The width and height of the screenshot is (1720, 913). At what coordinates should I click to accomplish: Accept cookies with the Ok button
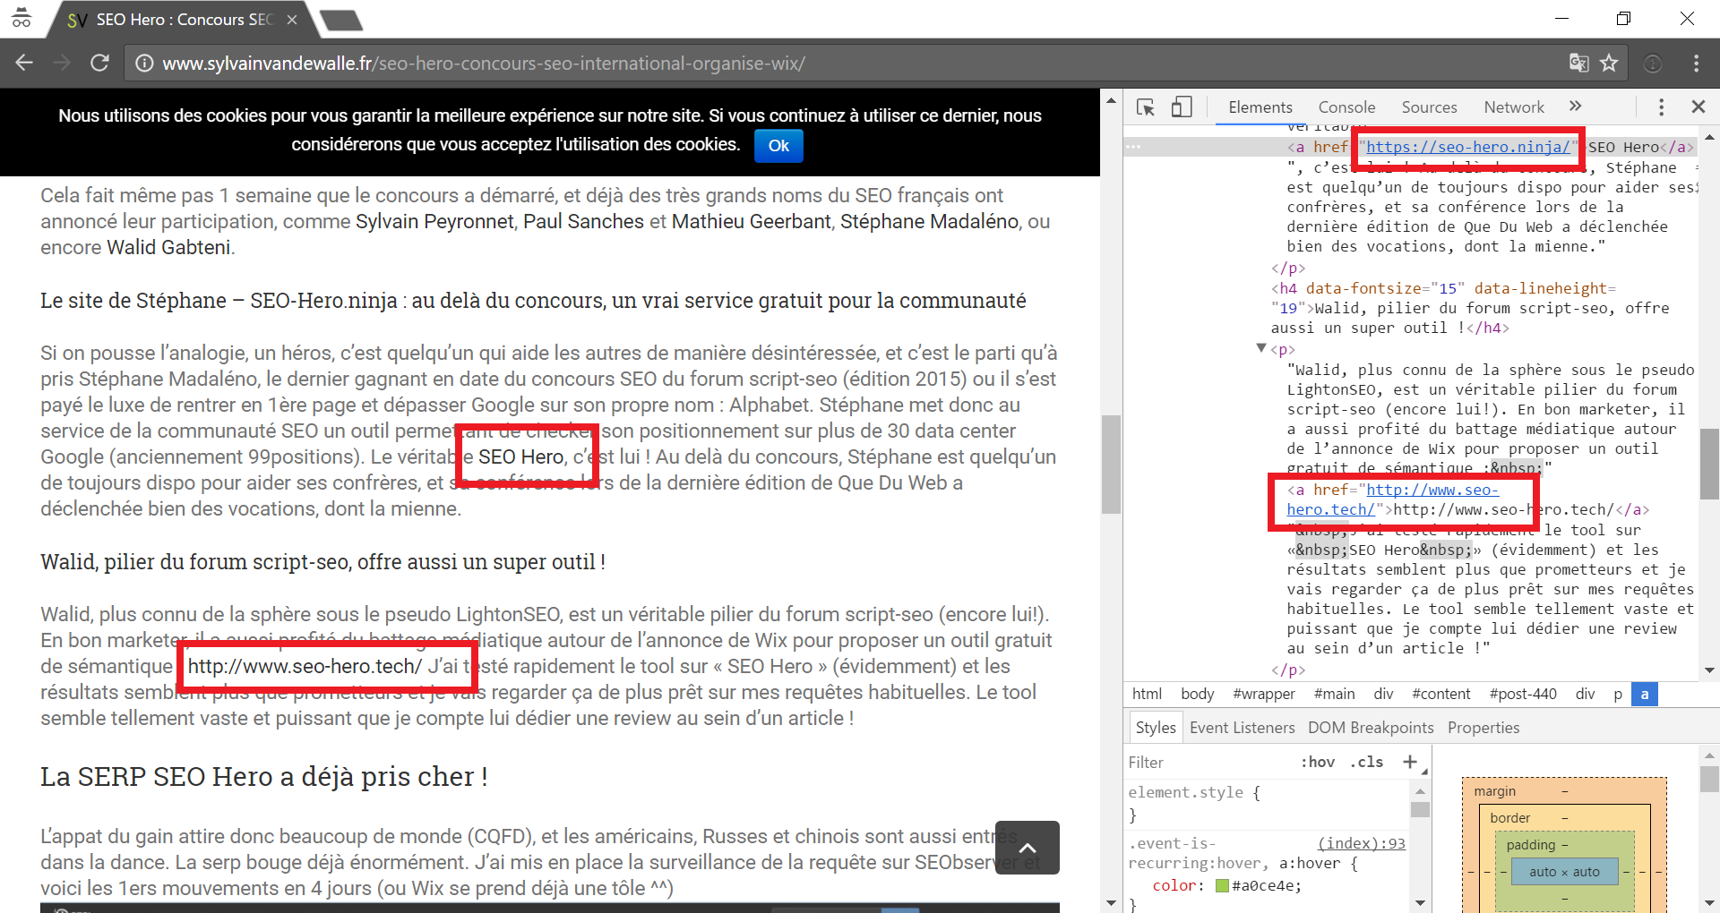tap(778, 146)
